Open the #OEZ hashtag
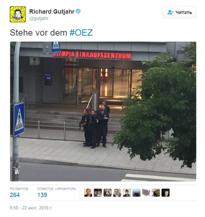 click(81, 33)
